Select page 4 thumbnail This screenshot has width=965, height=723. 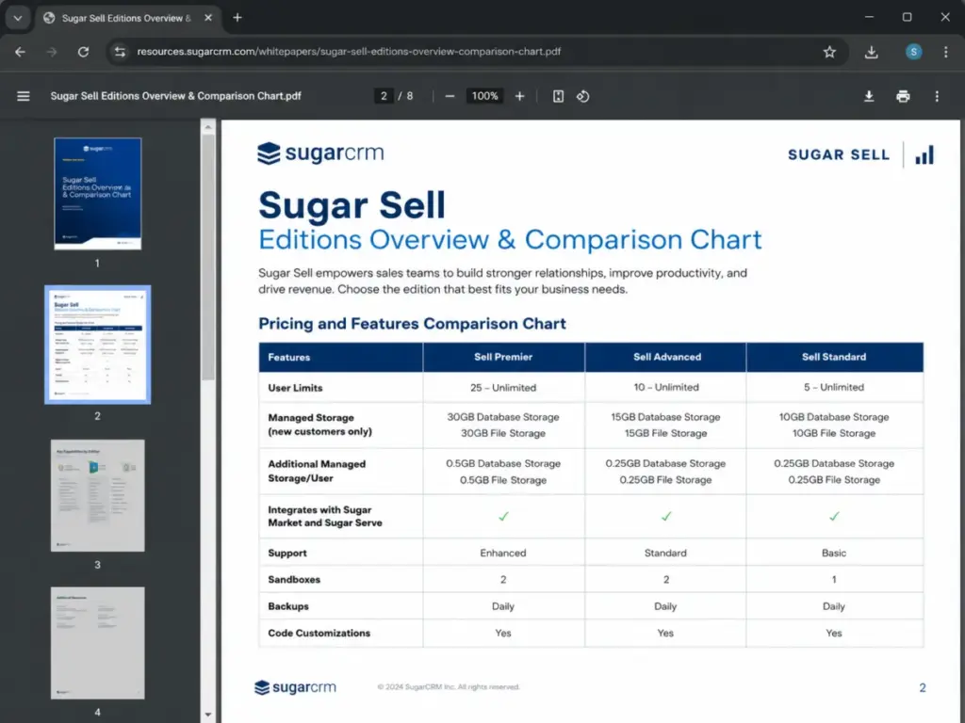pos(98,642)
